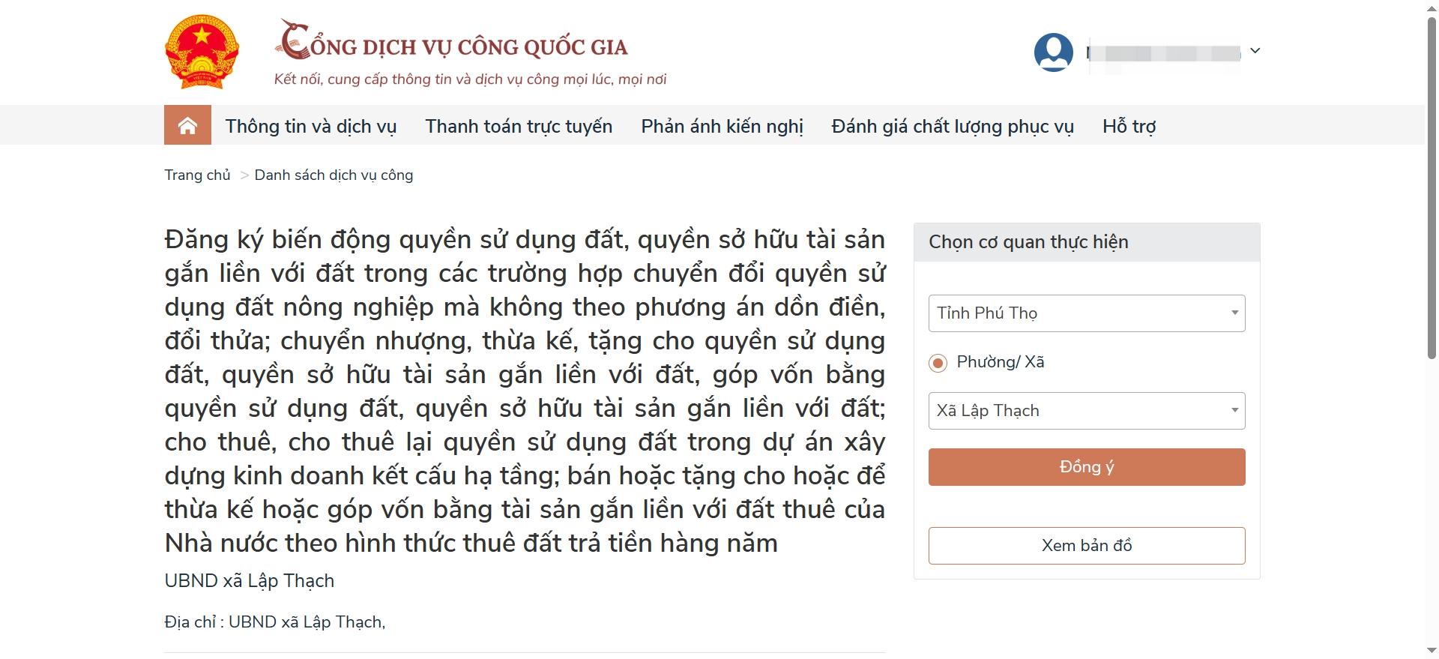The width and height of the screenshot is (1439, 659).
Task: Click the Xem bản đồ button
Action: pyautogui.click(x=1085, y=545)
